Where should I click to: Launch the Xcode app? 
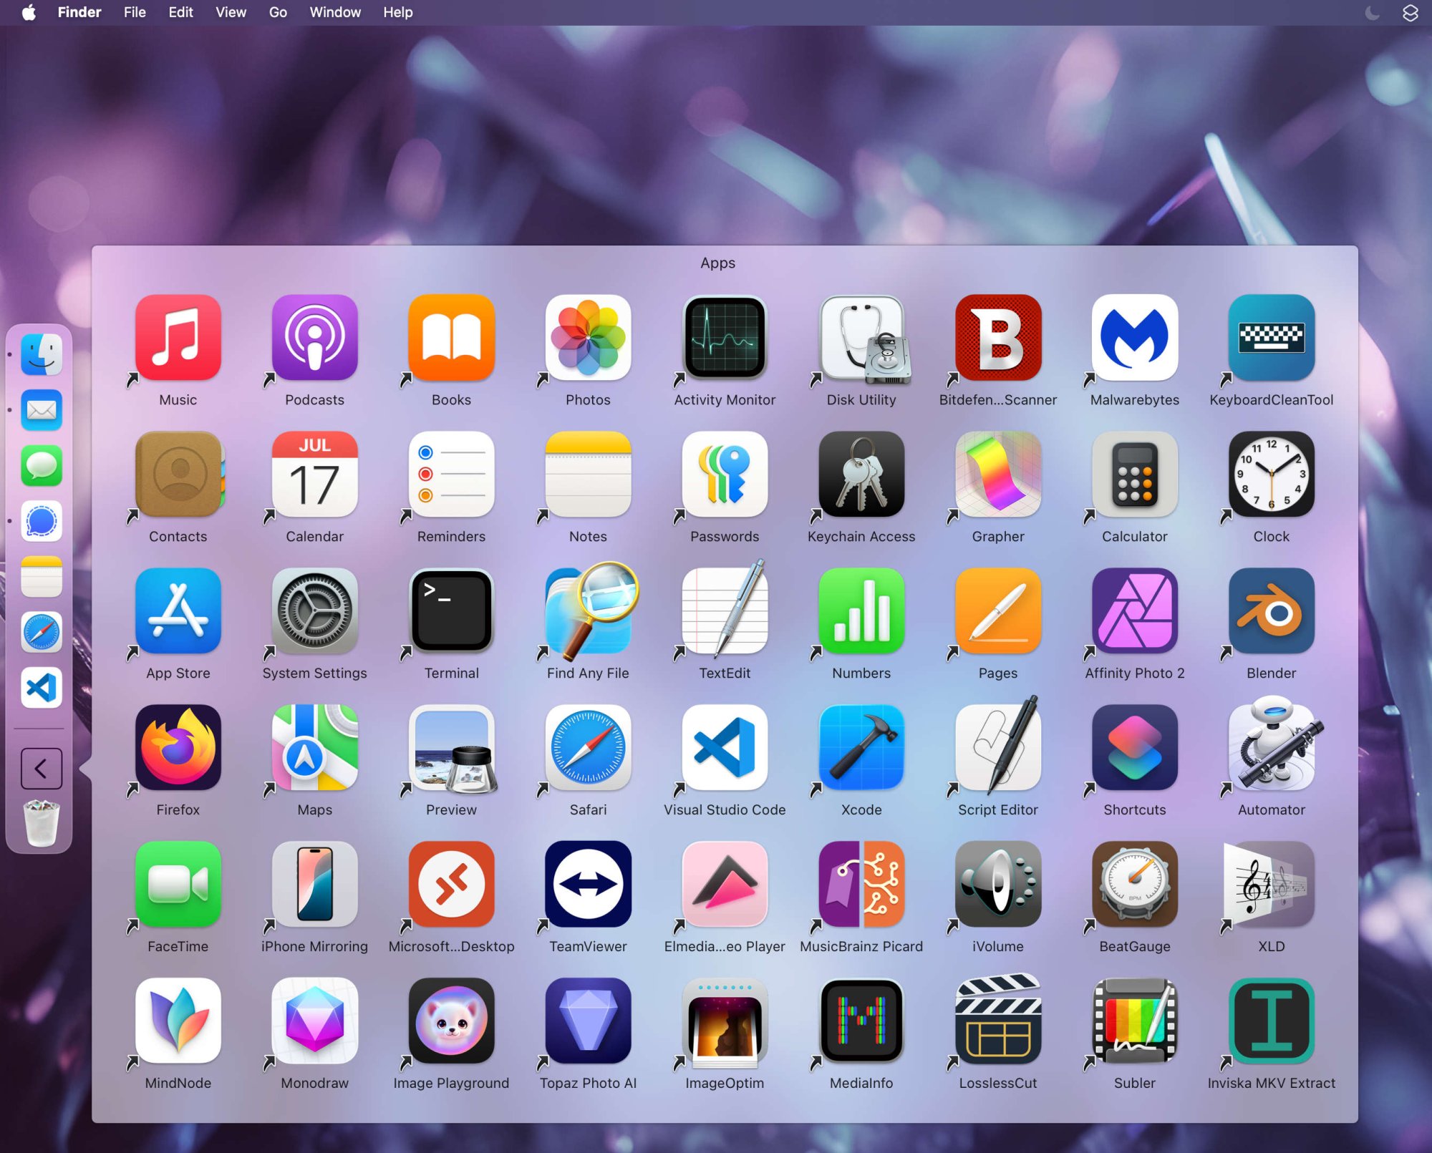[861, 748]
